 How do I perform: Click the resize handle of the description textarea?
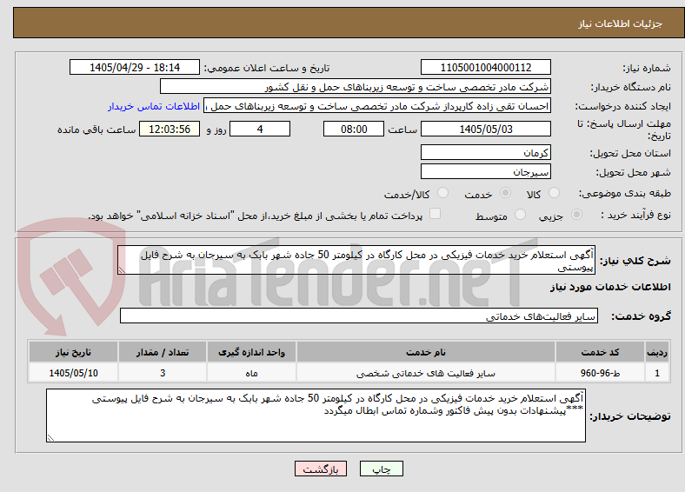click(122, 270)
